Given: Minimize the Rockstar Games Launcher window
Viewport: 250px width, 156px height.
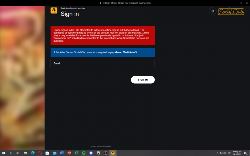Looking at the screenshot, I should 235,3.
